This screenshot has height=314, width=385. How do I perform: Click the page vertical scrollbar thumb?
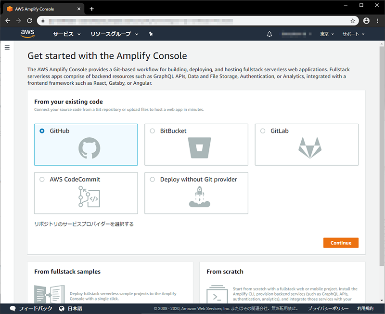[x=382, y=156]
